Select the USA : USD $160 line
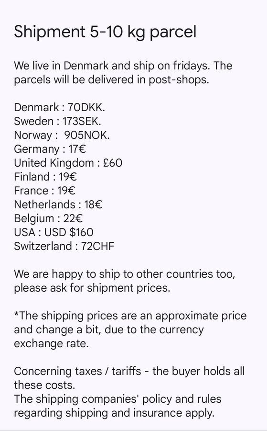Image resolution: width=267 pixels, height=431 pixels. (x=53, y=232)
